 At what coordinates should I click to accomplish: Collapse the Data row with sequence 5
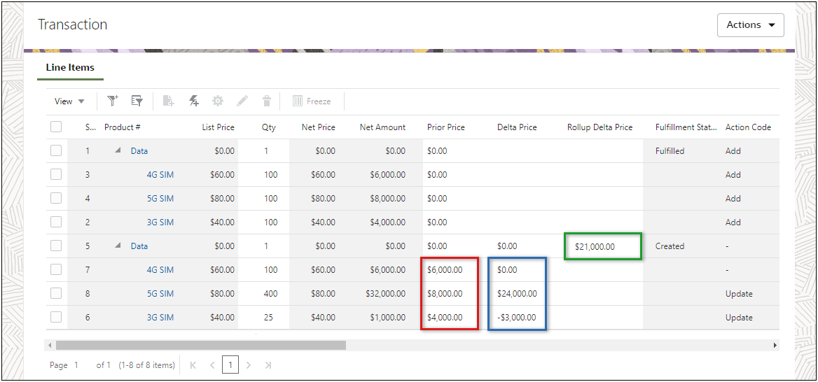pyautogui.click(x=118, y=246)
